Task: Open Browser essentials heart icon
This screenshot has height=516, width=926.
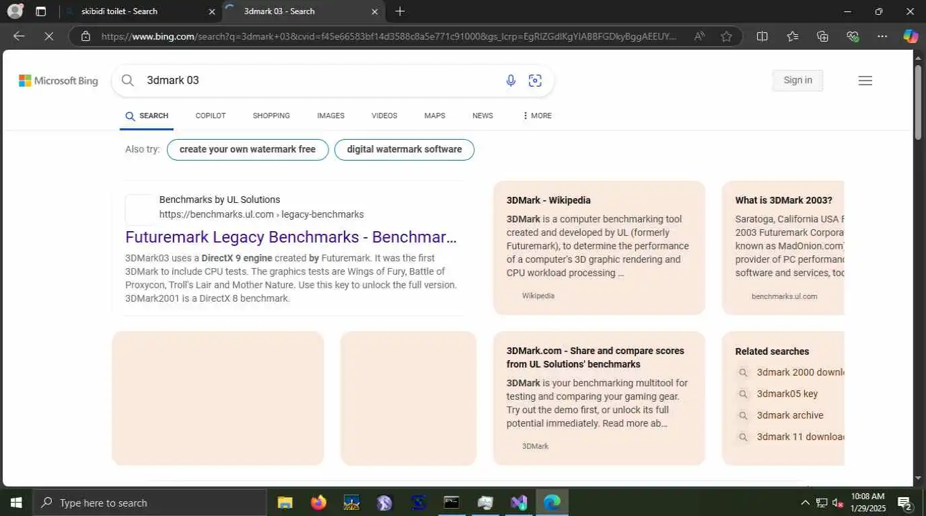Action: click(853, 36)
